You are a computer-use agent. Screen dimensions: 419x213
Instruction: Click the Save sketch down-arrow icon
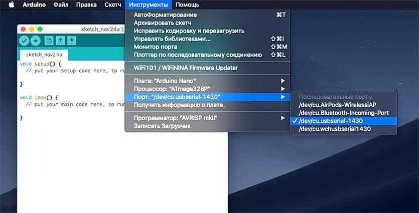[x=72, y=41]
